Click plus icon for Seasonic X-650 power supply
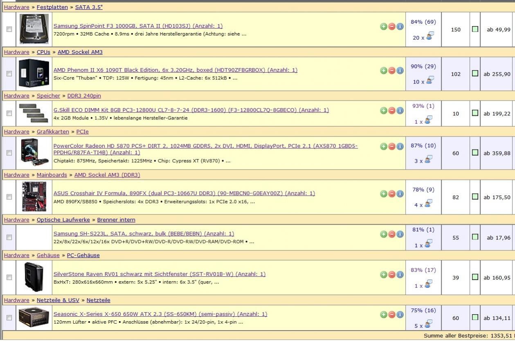Image resolution: width=515 pixels, height=342 pixels. point(383,315)
